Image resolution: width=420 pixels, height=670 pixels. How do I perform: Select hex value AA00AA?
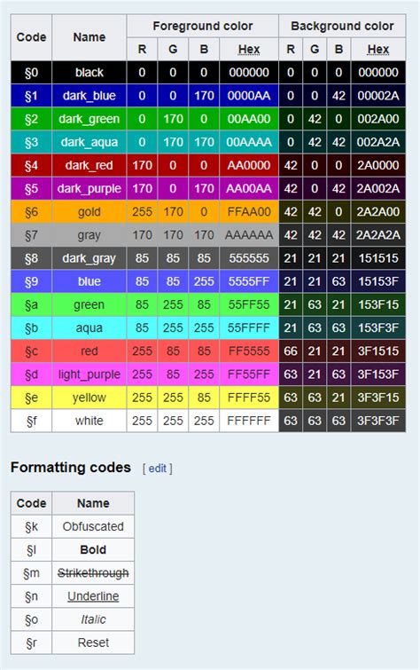pos(249,188)
